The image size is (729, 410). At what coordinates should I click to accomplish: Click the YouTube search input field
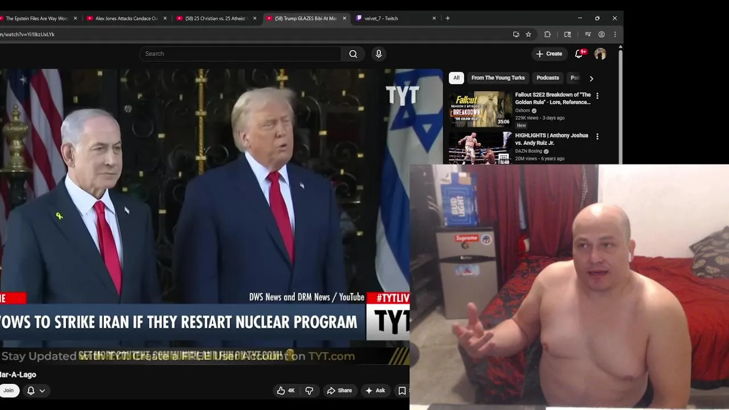point(240,54)
